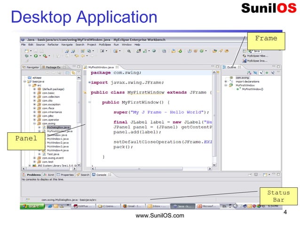Click the Last Edit Location yellow arrow
The height and width of the screenshot is (225, 300).
pyautogui.click(x=77, y=56)
